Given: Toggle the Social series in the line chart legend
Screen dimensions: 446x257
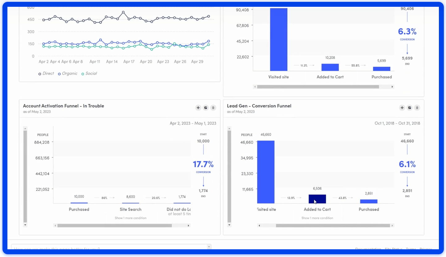Looking at the screenshot, I should (89, 73).
